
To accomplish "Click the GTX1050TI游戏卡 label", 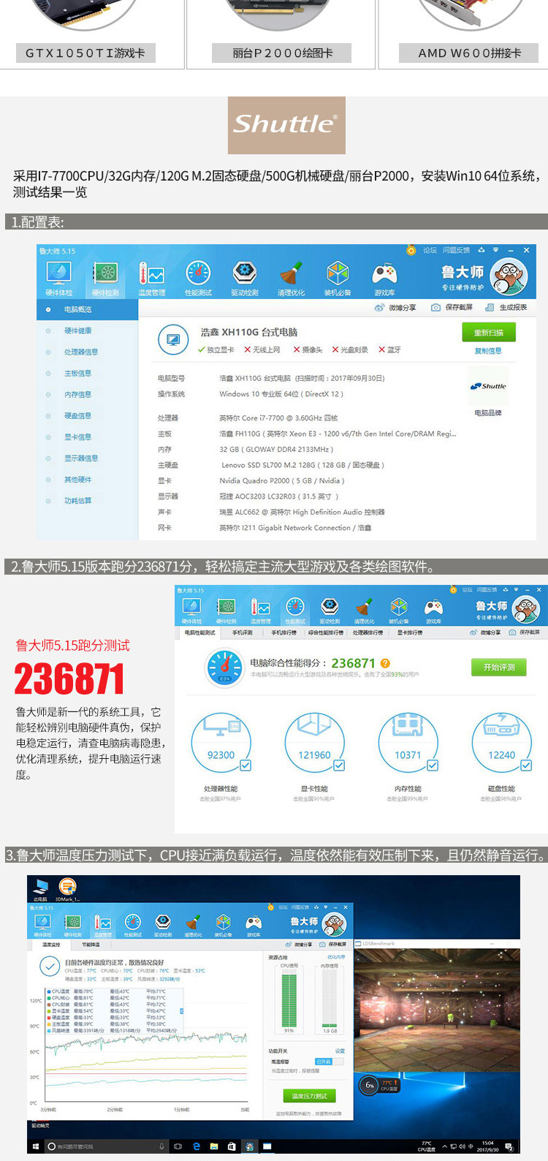I will point(85,53).
